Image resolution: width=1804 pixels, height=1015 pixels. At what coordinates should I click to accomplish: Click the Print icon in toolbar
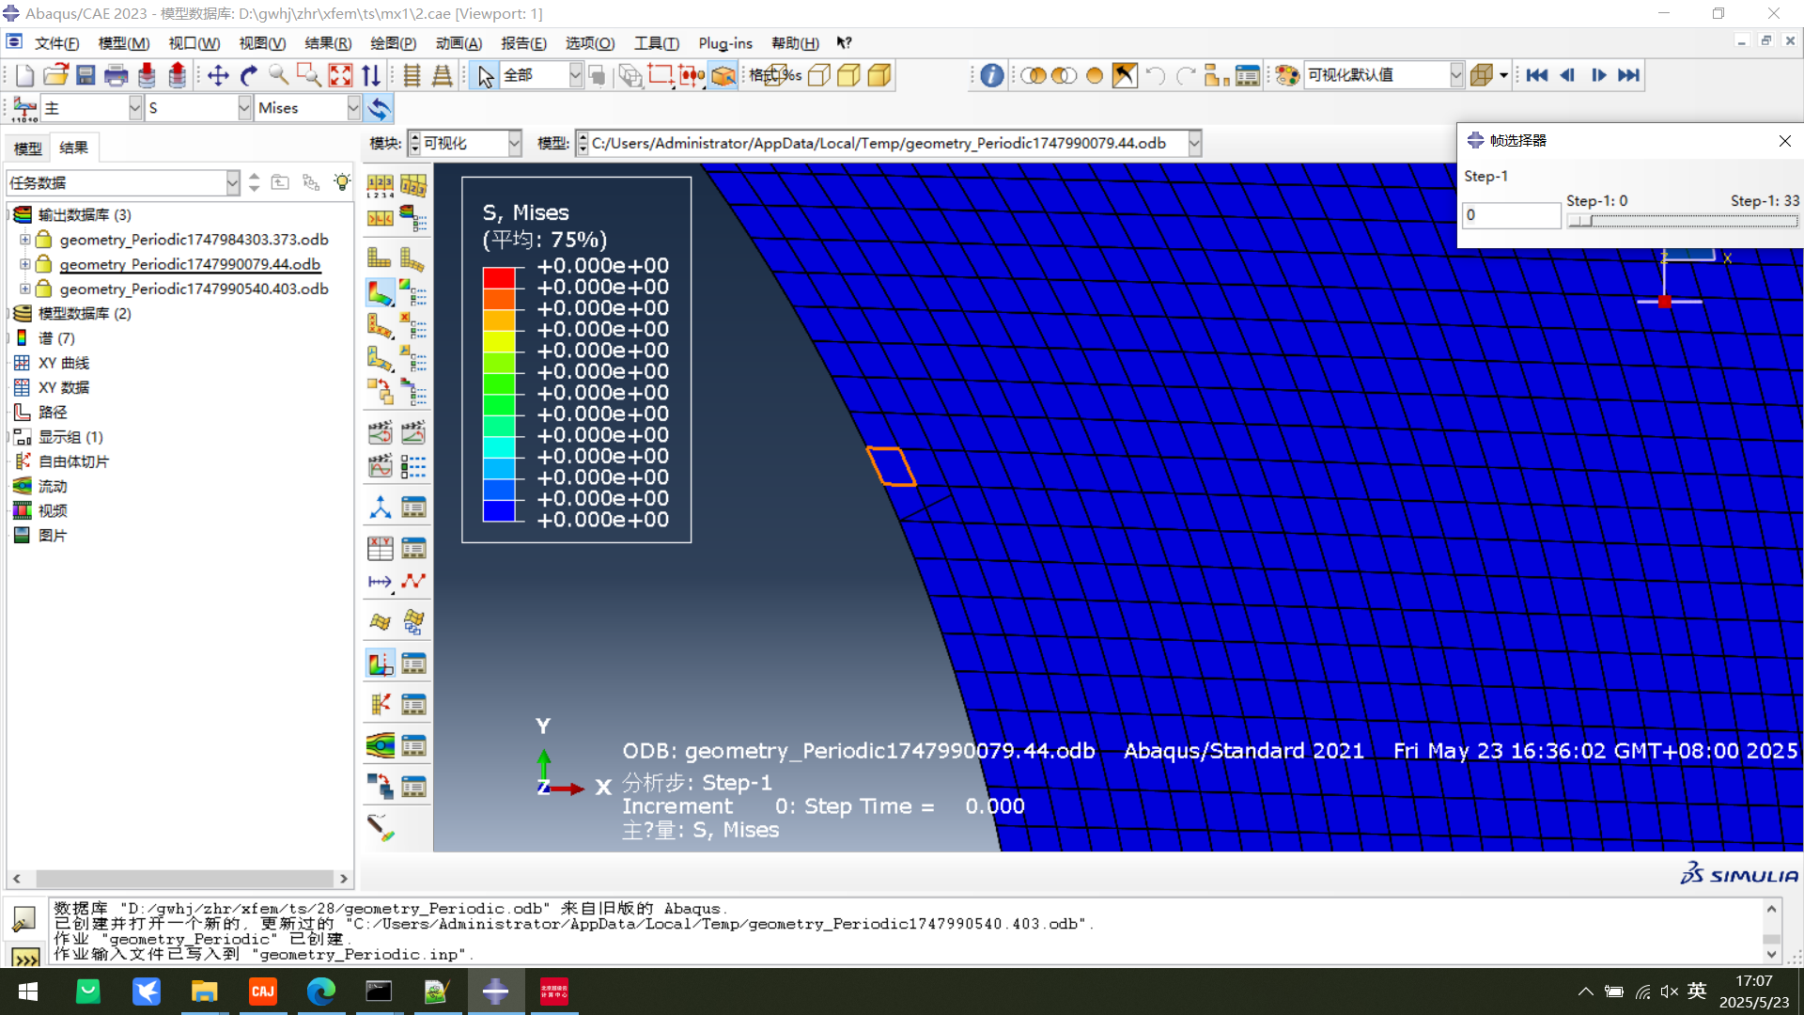point(117,75)
